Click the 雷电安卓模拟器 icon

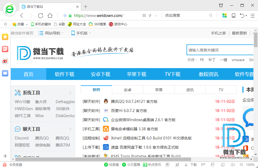106,129
